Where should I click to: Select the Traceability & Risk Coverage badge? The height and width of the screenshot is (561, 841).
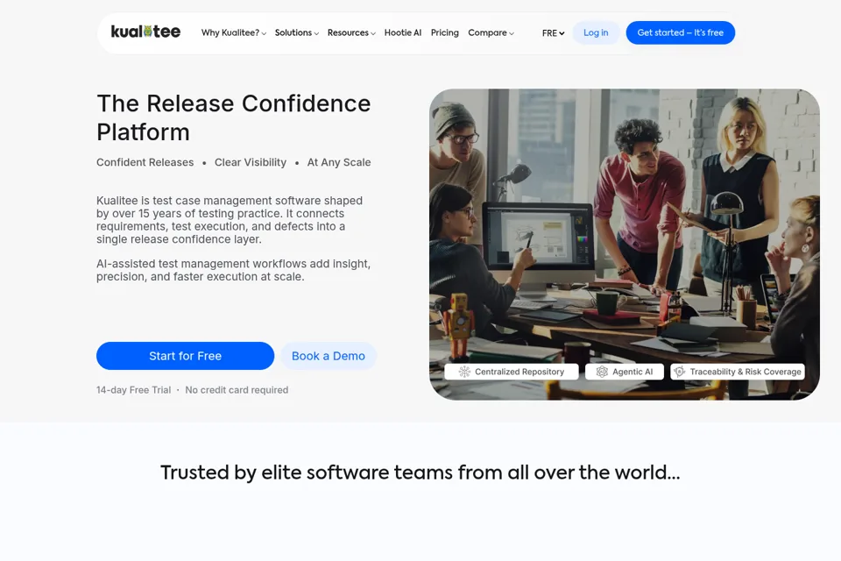(738, 372)
